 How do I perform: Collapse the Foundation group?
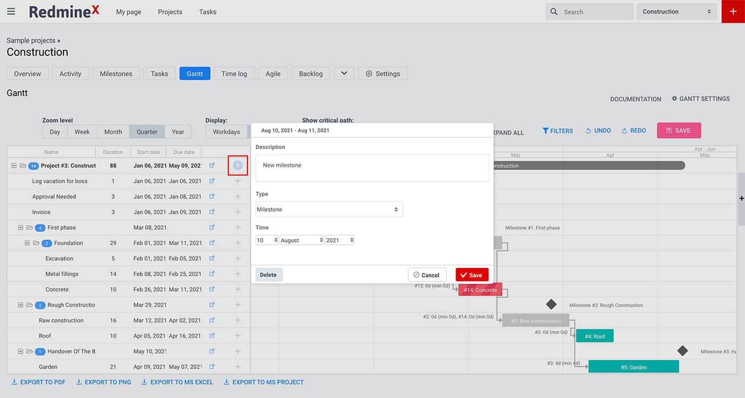tap(27, 243)
